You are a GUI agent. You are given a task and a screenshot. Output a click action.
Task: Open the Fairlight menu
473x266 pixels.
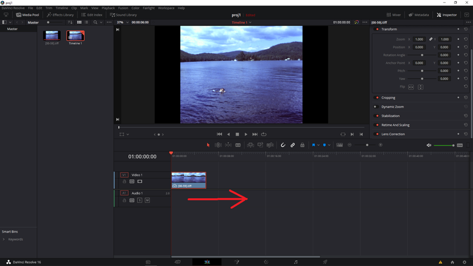tap(149, 8)
